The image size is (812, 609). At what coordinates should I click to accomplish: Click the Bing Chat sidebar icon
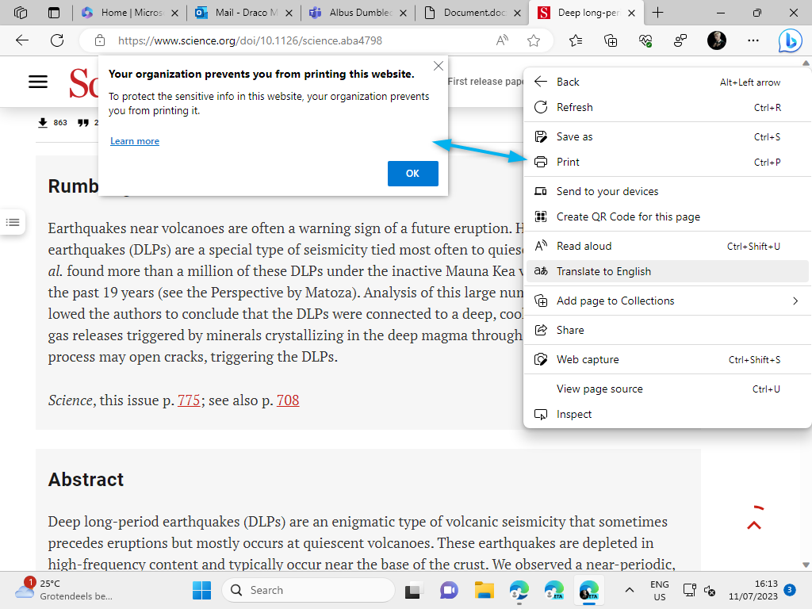click(x=789, y=40)
